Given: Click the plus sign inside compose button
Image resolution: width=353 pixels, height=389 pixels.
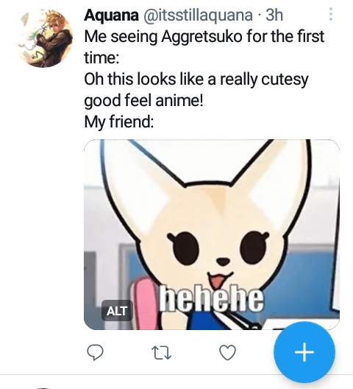Looking at the screenshot, I should 304,352.
